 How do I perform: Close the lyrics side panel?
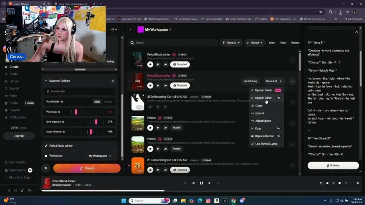(x=356, y=32)
